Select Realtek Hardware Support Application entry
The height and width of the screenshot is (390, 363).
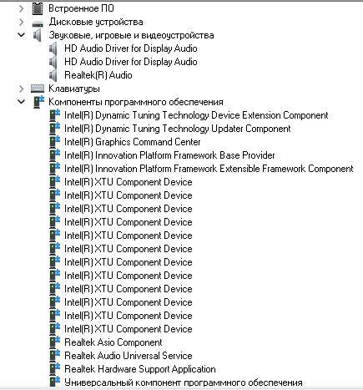(140, 369)
